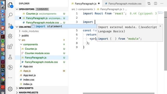This screenshot has height=94, width=167.
Task: Open Microsoft Excel from the dock
Action: tap(3, 54)
